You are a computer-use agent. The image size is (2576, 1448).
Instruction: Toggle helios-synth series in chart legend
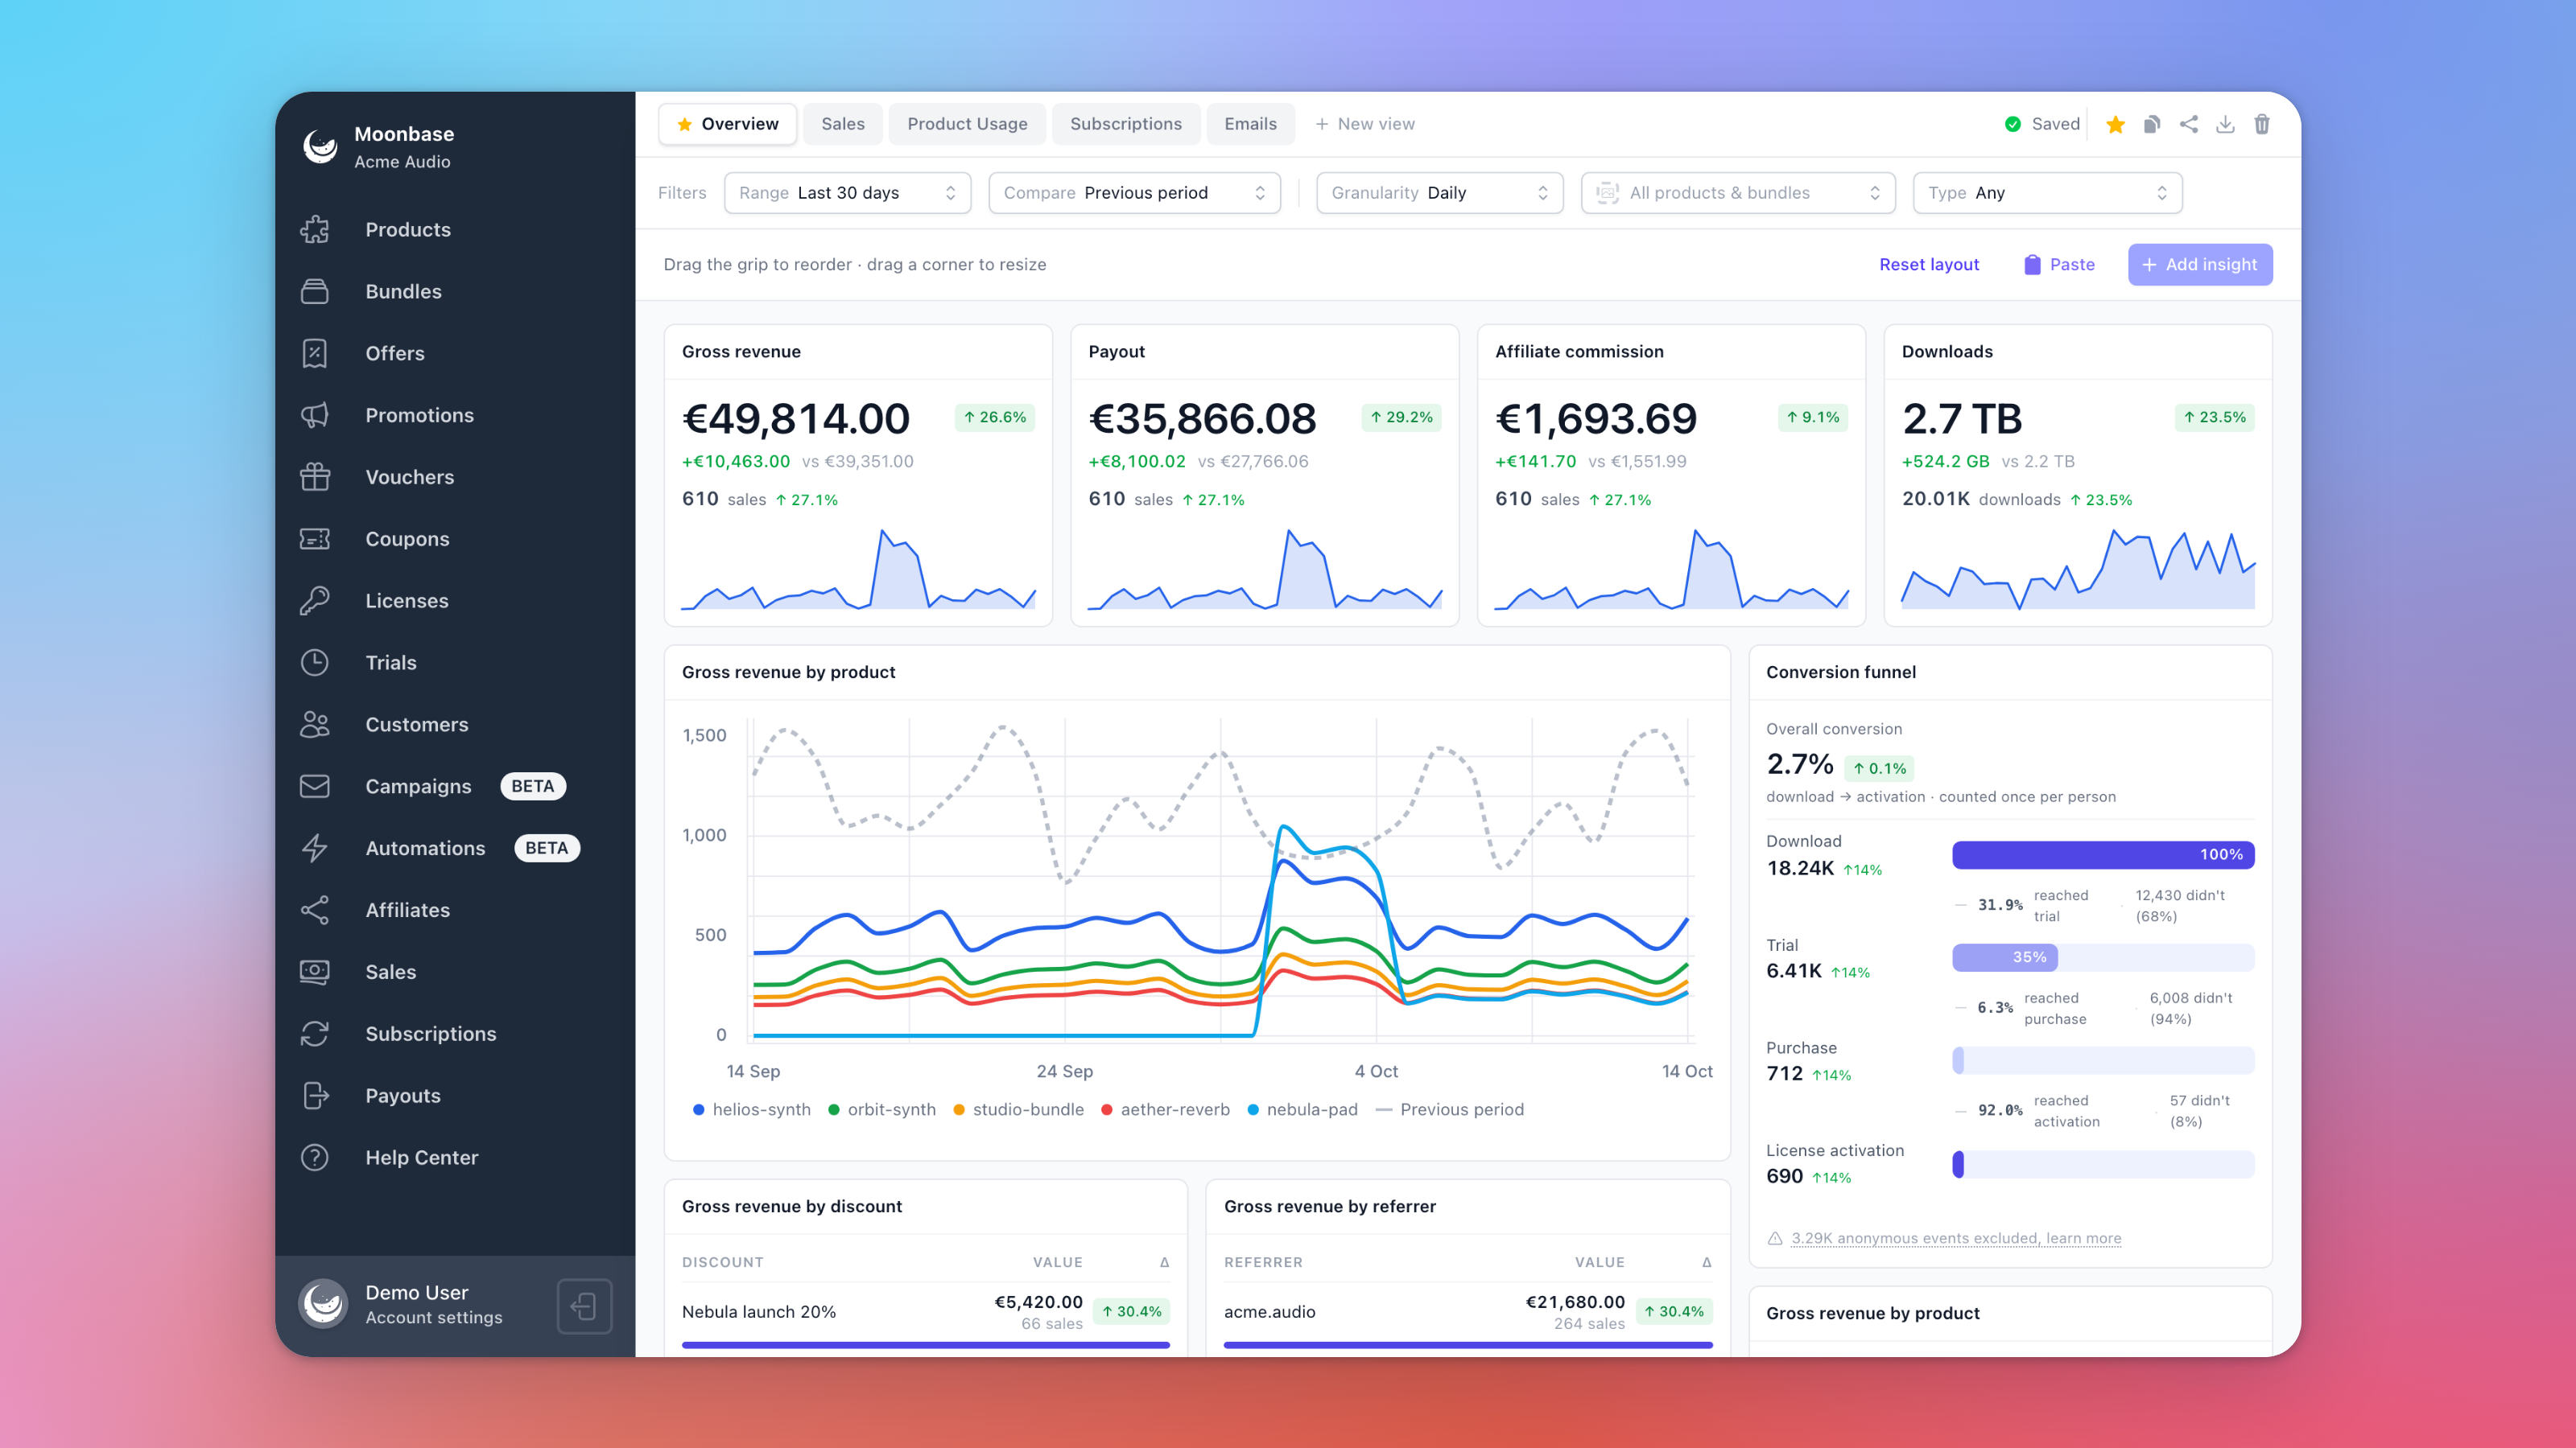pos(752,1109)
